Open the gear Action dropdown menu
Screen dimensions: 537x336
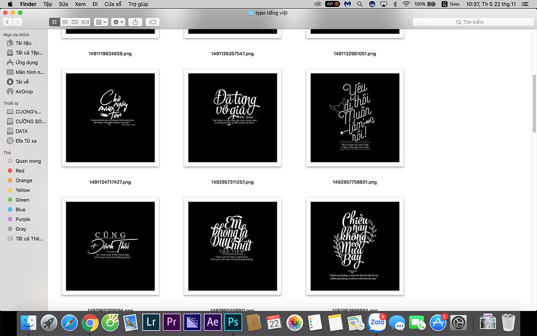pos(118,22)
